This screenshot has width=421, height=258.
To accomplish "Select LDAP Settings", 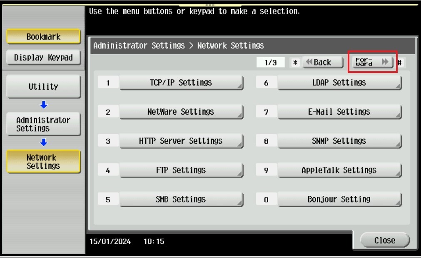I will pos(339,83).
